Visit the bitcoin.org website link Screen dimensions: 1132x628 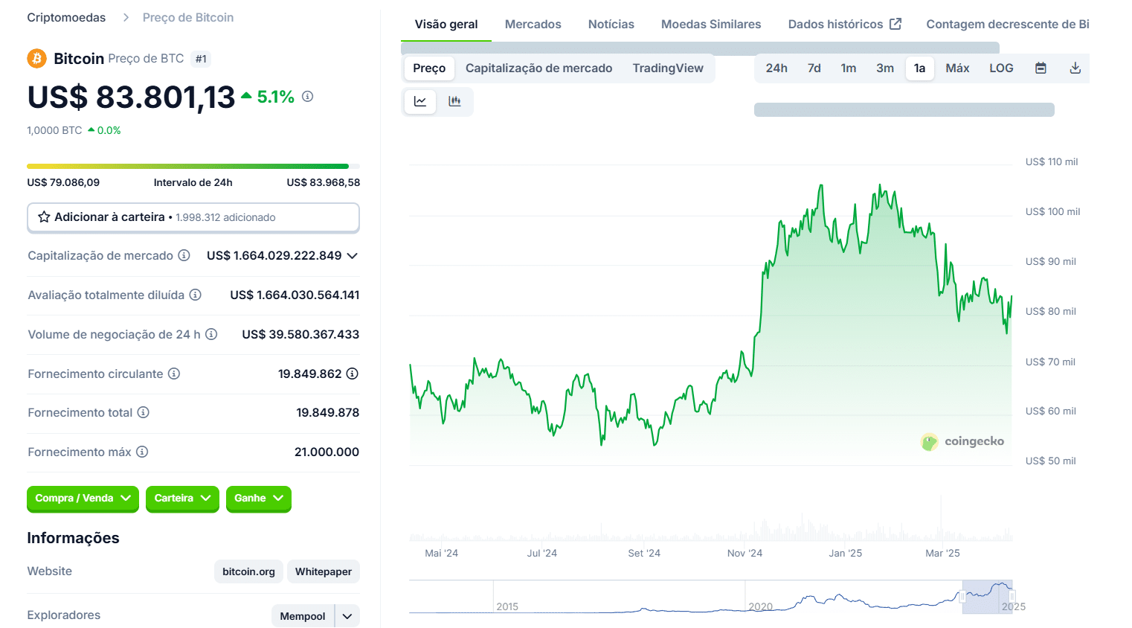click(248, 571)
